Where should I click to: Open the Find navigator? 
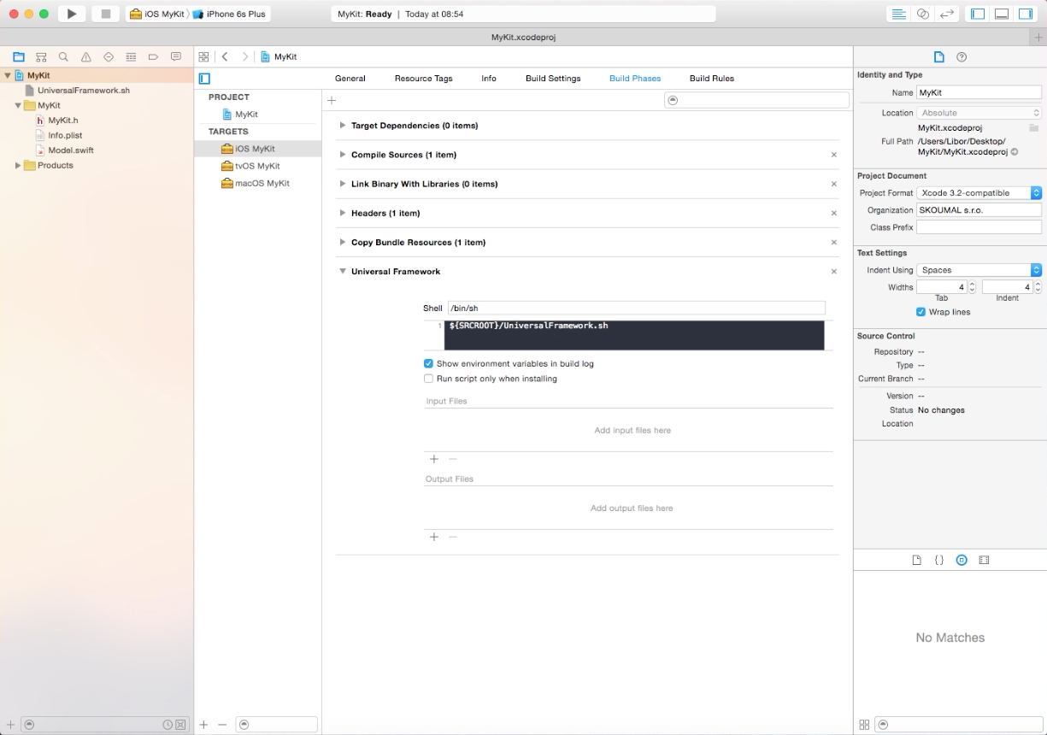point(63,57)
